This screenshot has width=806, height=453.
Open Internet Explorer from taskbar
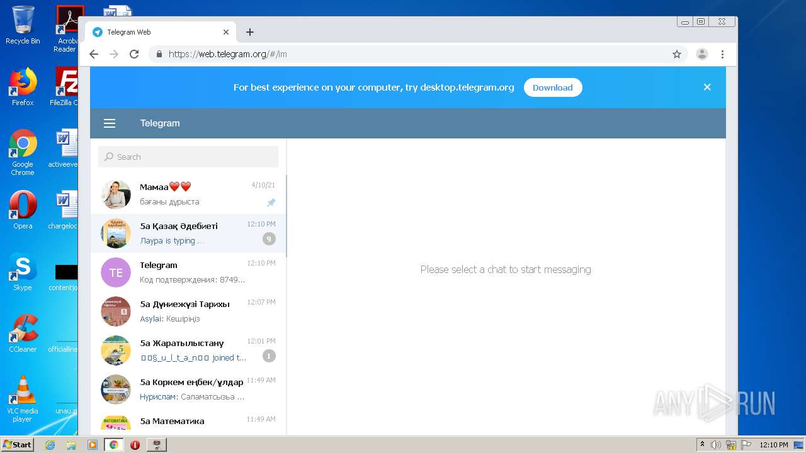tap(50, 445)
